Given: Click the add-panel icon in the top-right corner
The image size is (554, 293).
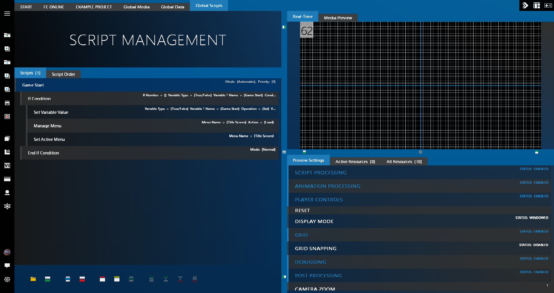Looking at the screenshot, I should tap(548, 5).
